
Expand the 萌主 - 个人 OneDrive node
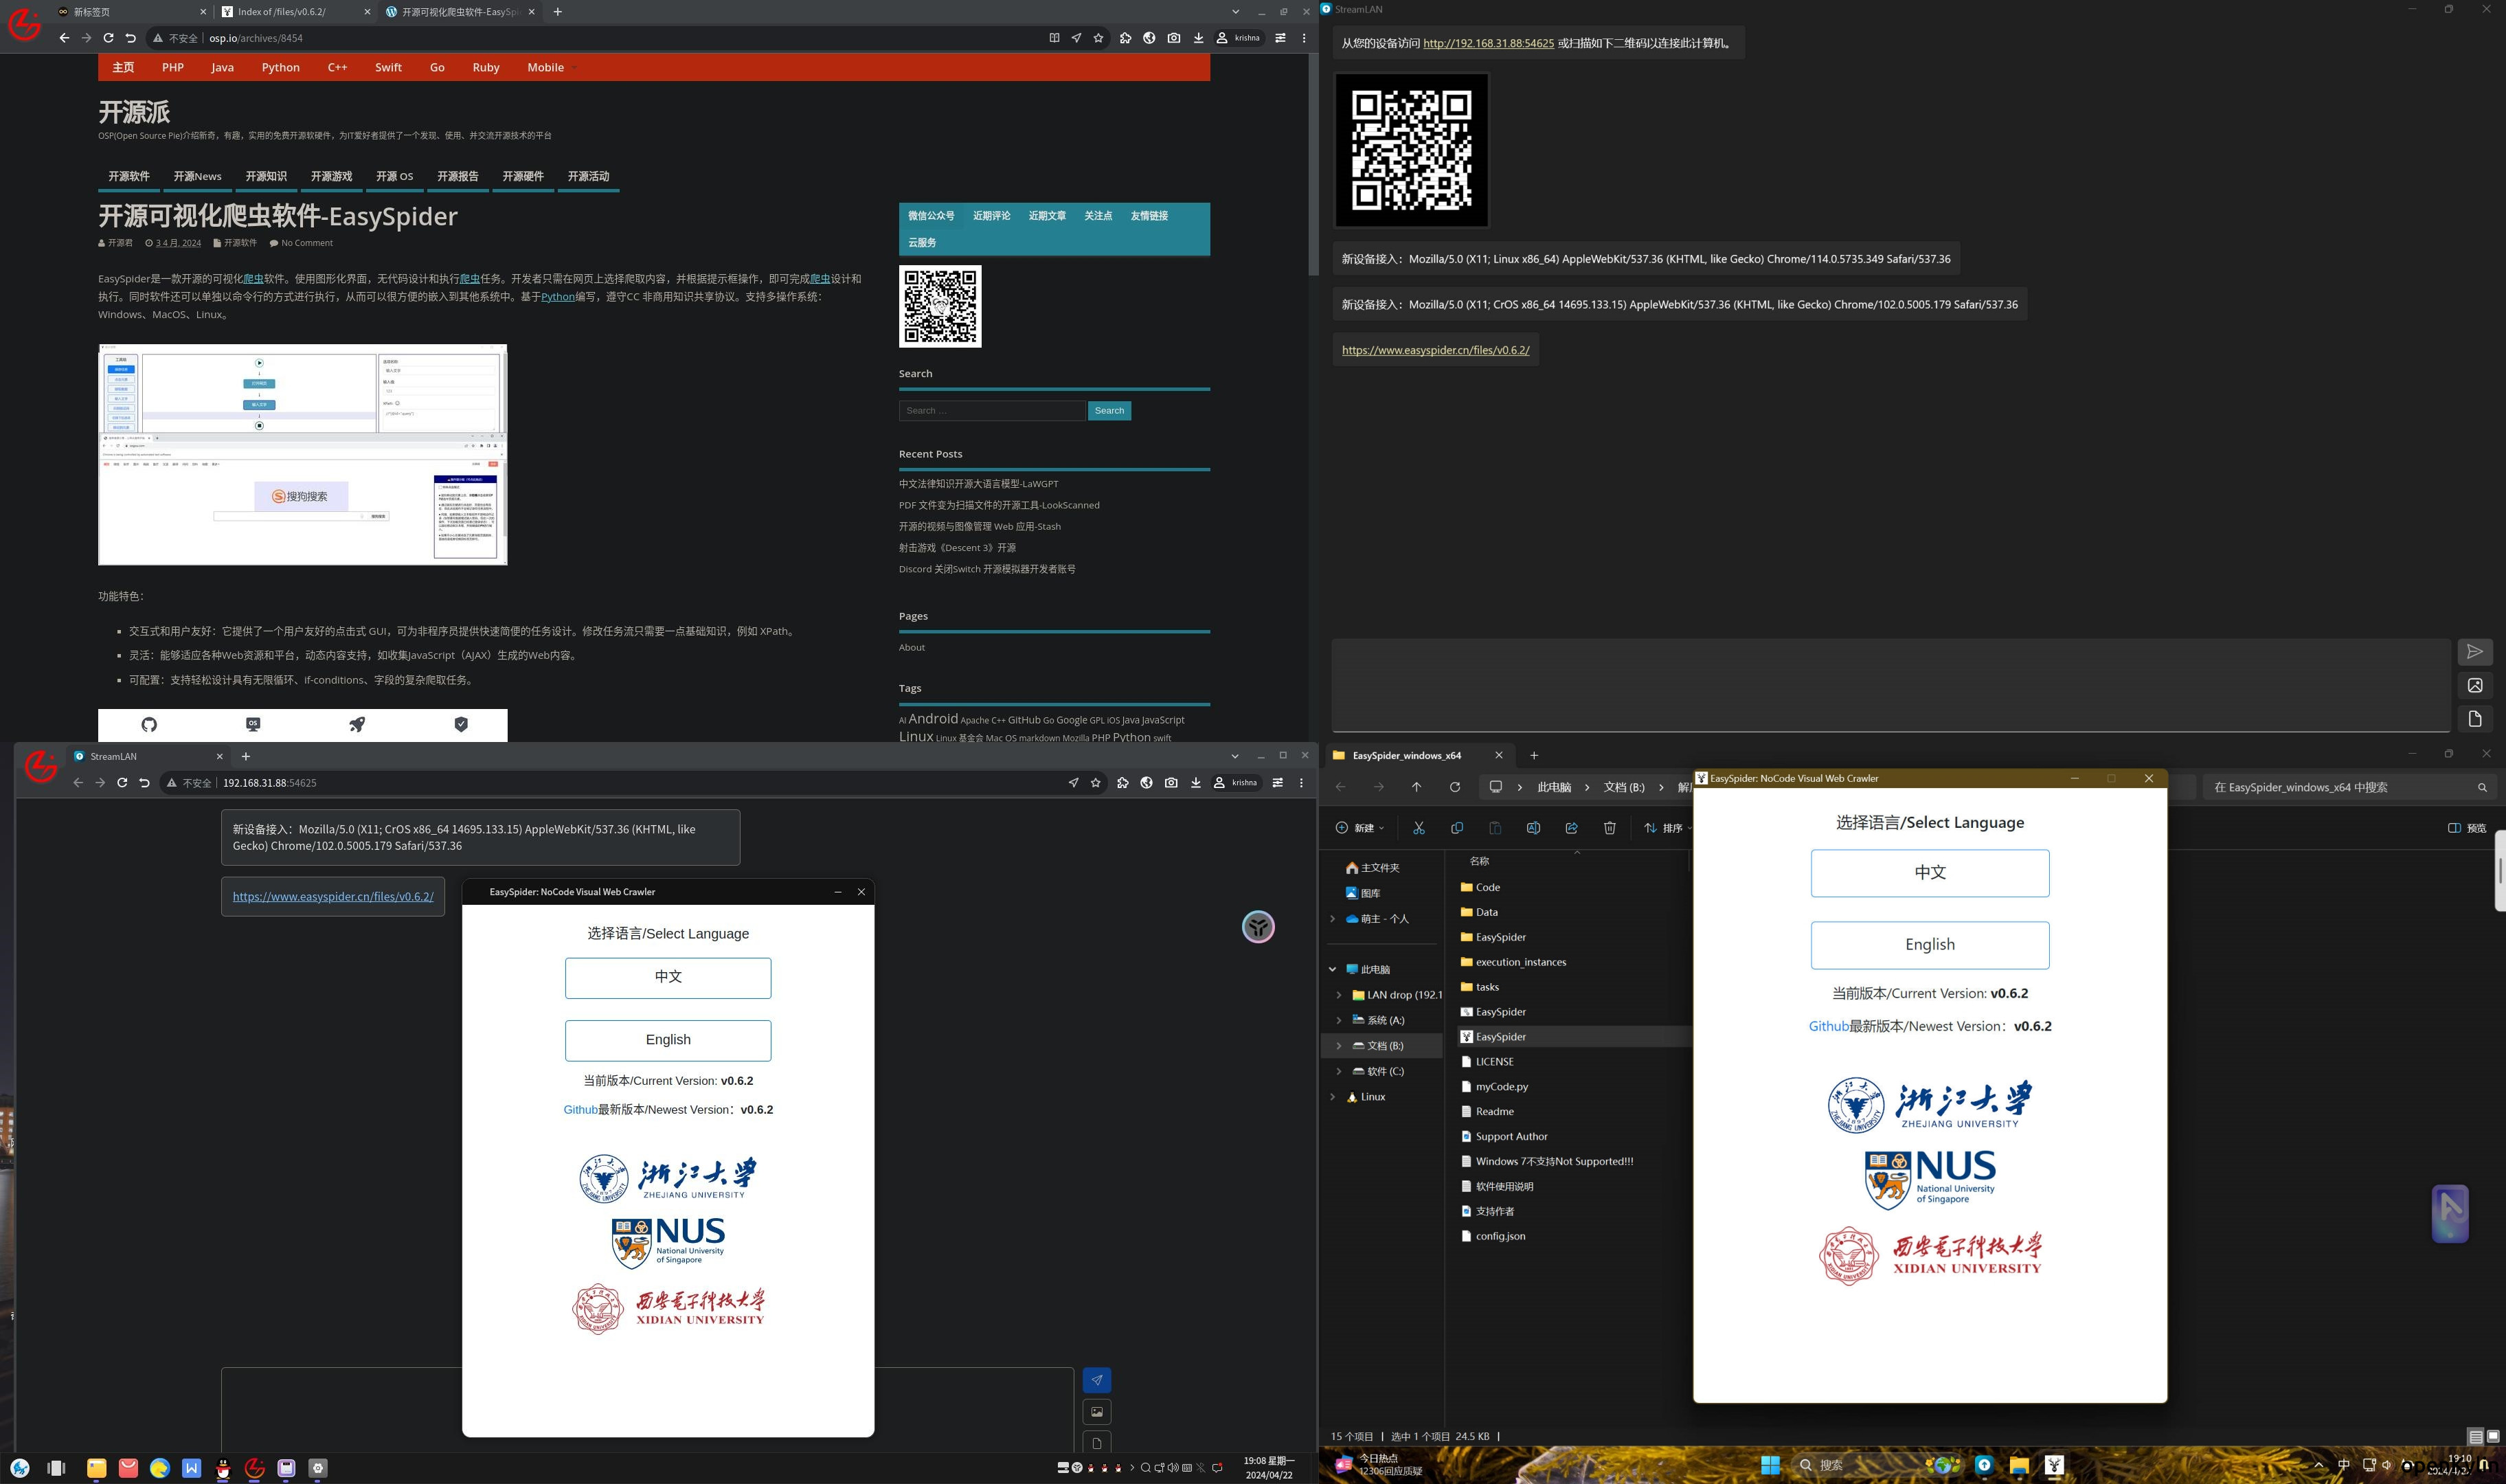1333,919
